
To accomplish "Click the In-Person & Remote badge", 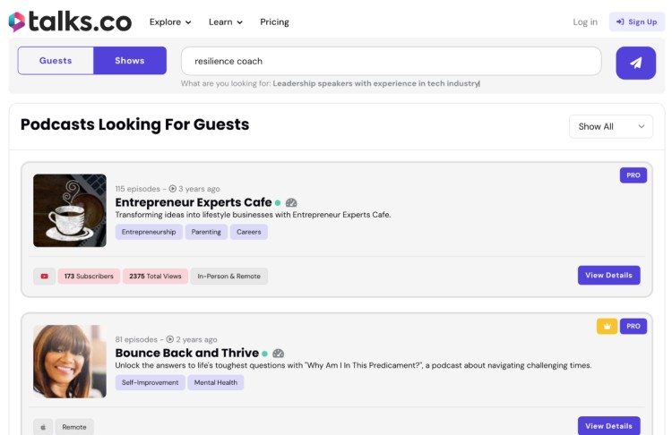I will [228, 277].
